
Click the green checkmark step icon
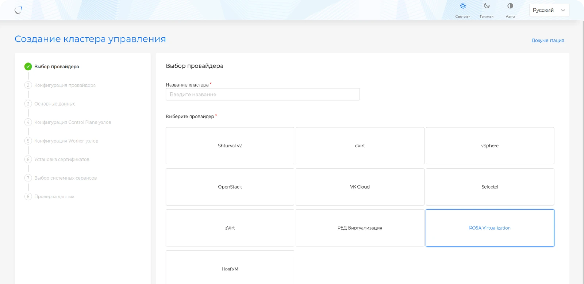click(x=28, y=66)
